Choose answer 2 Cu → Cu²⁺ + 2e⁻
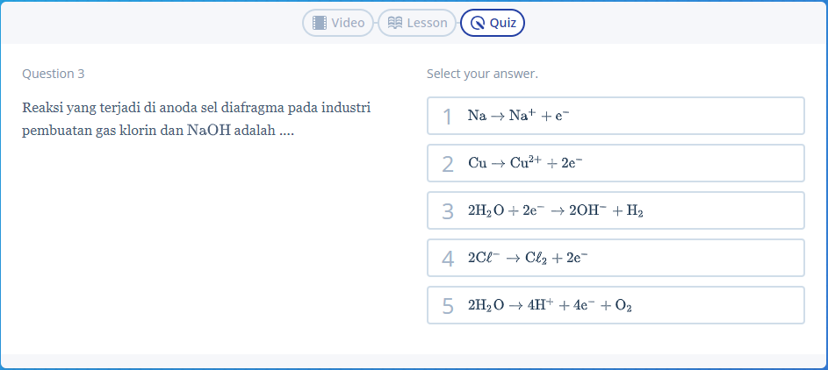 (x=616, y=163)
